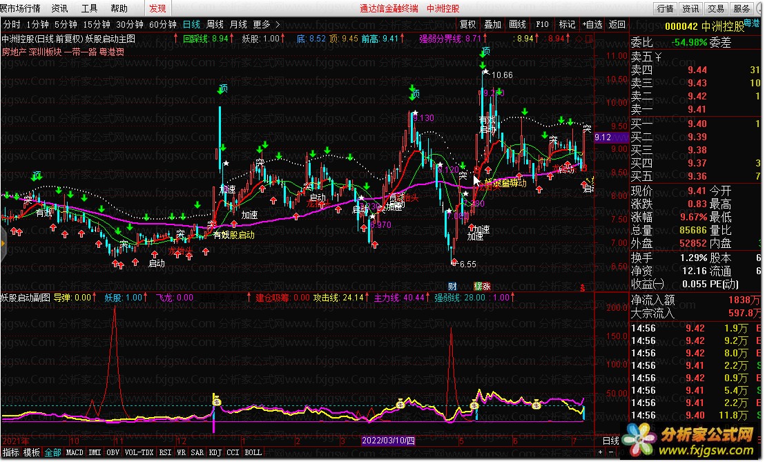
Task: Select the 60分钟 period
Action: click(162, 24)
